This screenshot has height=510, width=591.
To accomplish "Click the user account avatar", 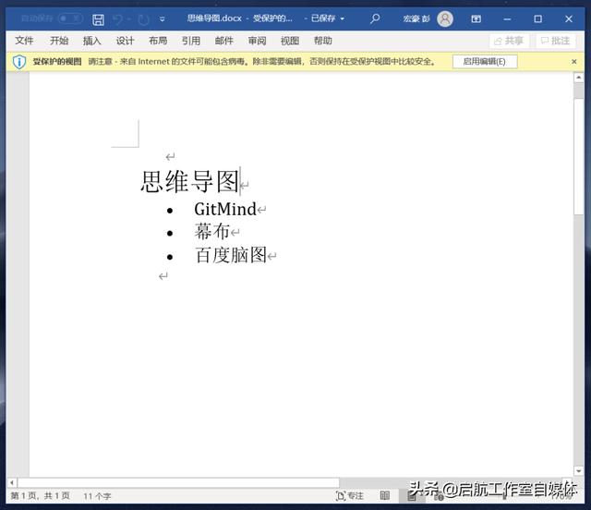I will tap(445, 18).
